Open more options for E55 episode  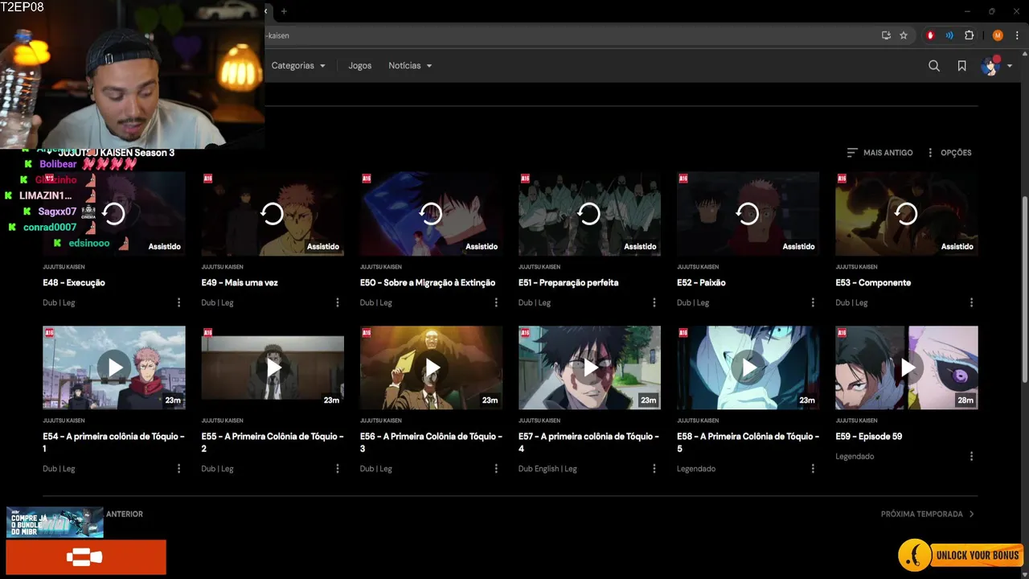[337, 468]
